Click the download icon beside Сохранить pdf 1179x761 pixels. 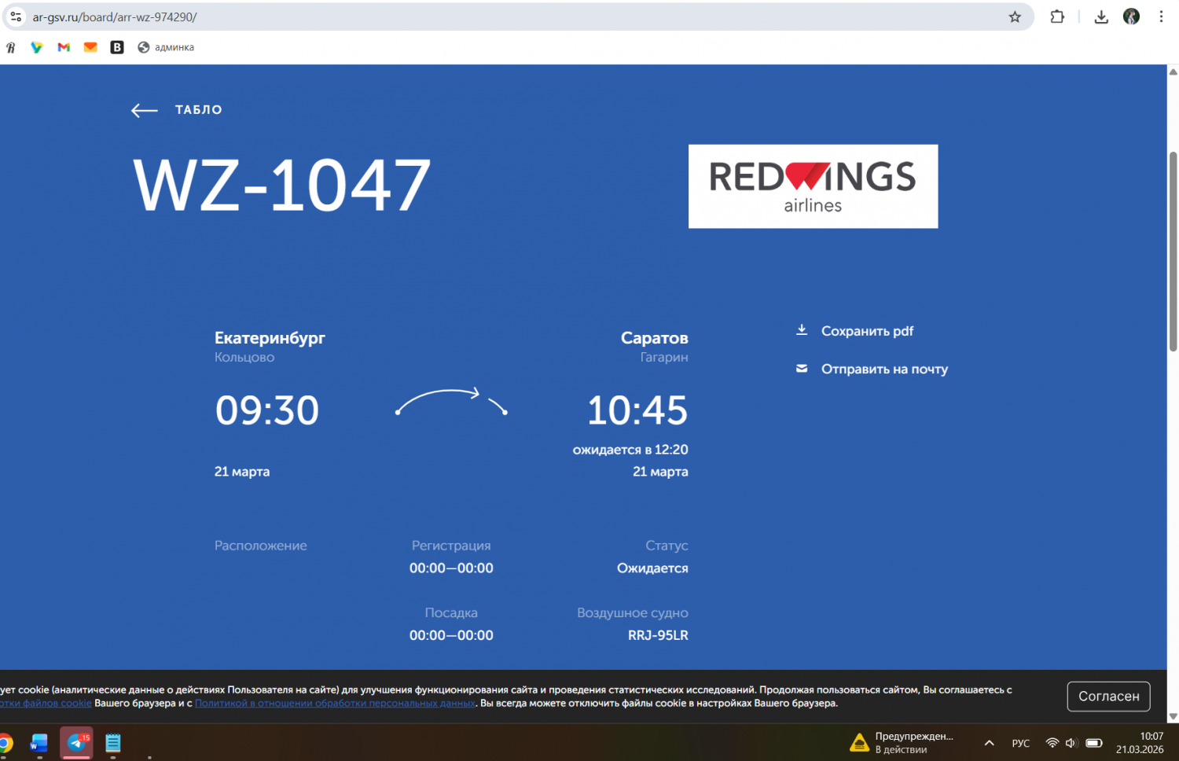click(x=802, y=330)
